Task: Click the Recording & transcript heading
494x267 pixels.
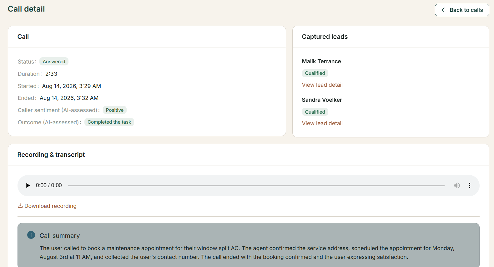Action: pos(51,155)
